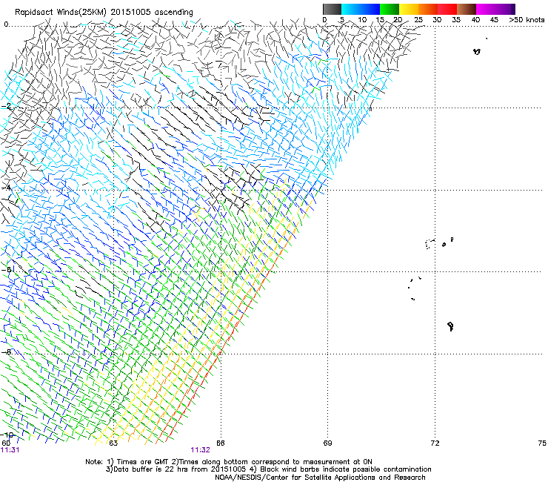Select the green 15-20 knots legend color

390,9
